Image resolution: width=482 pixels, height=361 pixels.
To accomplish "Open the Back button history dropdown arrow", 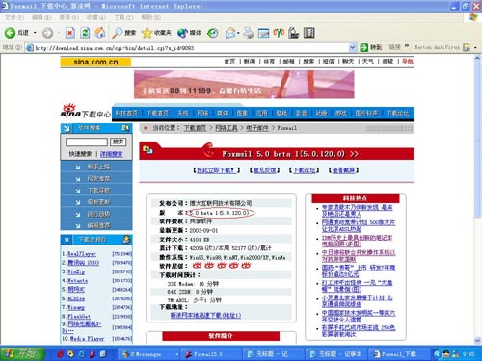I will (35, 33).
